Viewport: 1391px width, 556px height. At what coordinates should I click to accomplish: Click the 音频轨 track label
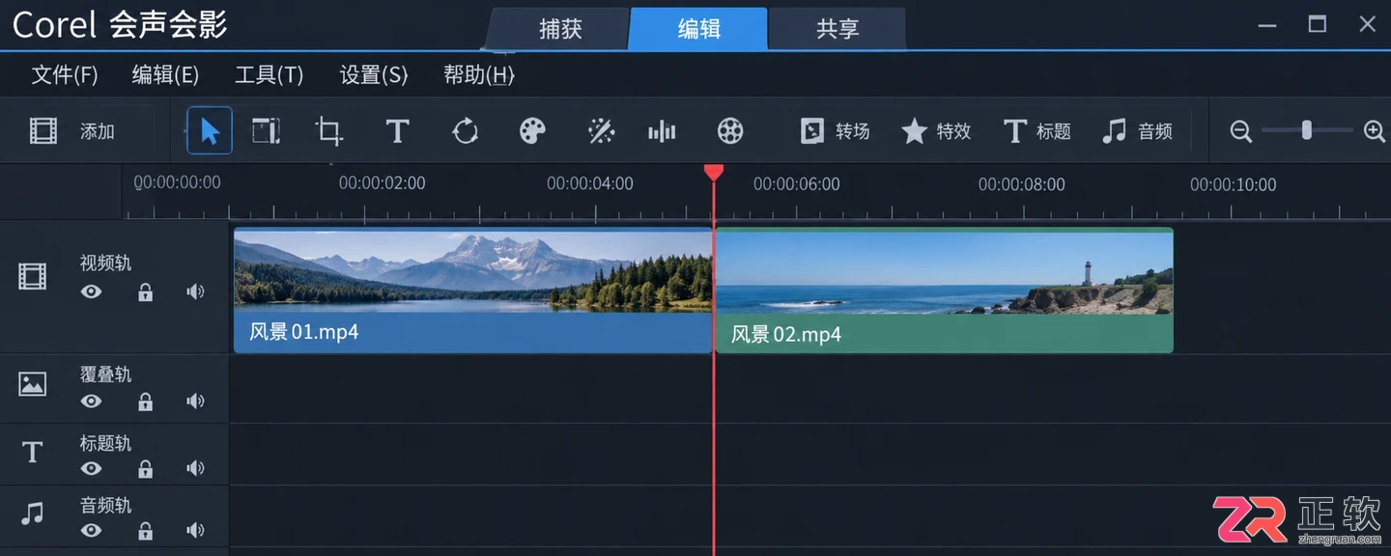[105, 506]
